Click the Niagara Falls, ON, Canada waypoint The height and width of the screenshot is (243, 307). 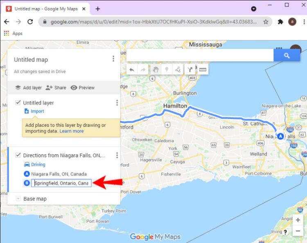[x=59, y=174]
